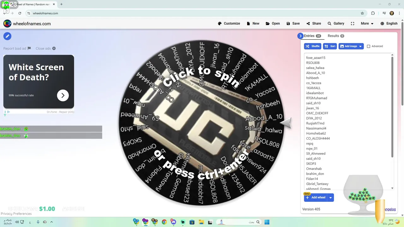Expand Add wheel dropdown arrow
The width and height of the screenshot is (404, 227).
(330, 198)
